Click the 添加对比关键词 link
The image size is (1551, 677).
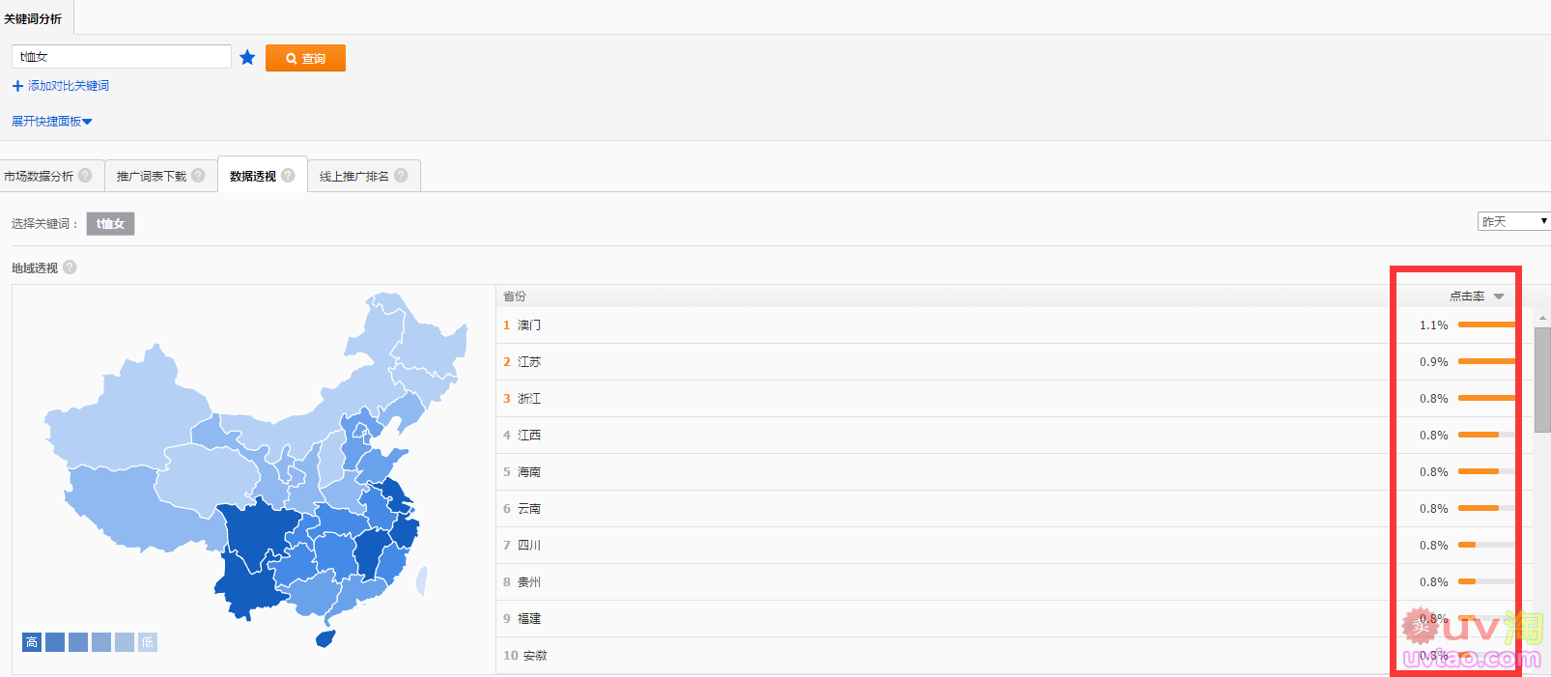coord(68,86)
